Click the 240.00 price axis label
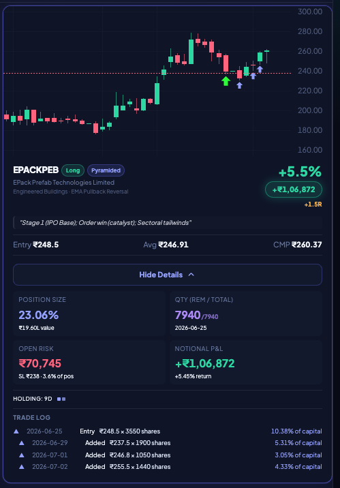Image resolution: width=340 pixels, height=488 pixels. click(310, 71)
